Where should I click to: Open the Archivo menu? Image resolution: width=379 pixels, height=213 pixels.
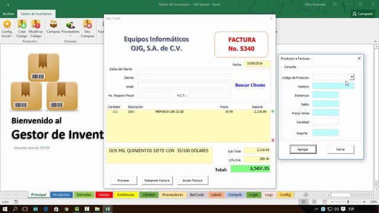[x=8, y=14]
